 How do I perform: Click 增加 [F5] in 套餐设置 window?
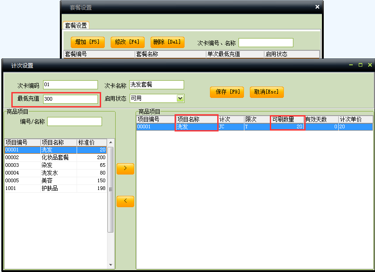[88, 42]
